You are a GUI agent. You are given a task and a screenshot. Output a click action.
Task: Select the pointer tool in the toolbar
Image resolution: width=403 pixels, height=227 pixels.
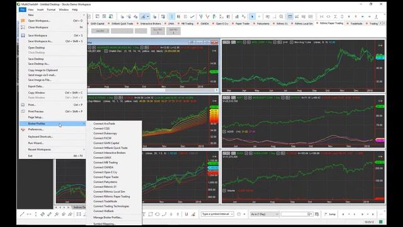[252, 16]
